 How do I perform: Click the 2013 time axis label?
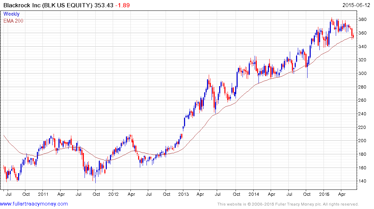[183, 194]
